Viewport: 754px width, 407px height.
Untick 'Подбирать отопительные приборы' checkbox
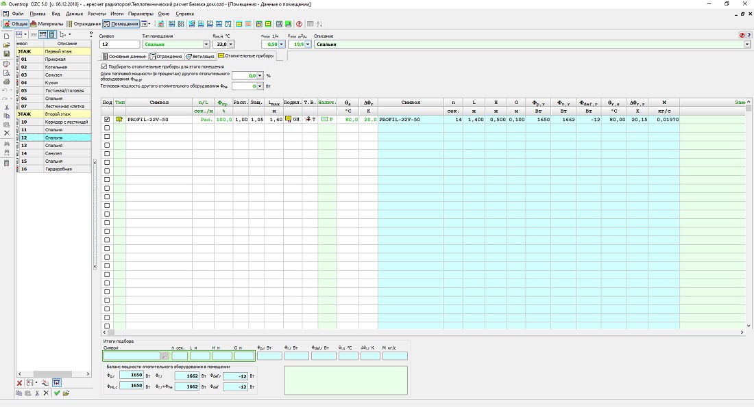click(x=104, y=66)
